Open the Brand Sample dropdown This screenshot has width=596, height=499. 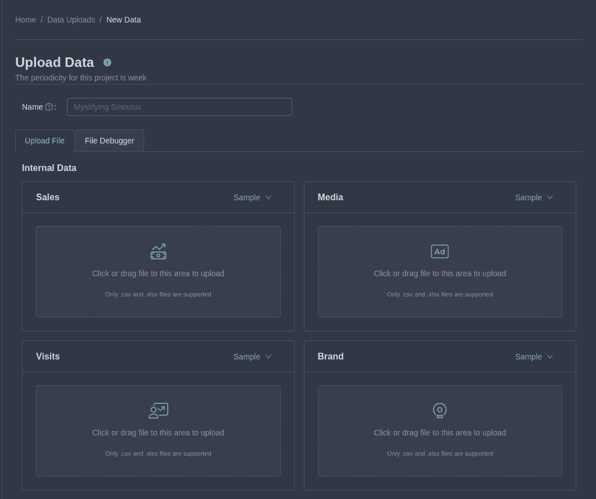pyautogui.click(x=534, y=357)
